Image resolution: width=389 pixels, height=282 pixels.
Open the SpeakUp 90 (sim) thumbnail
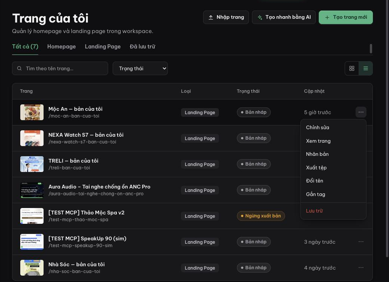[x=32, y=242]
